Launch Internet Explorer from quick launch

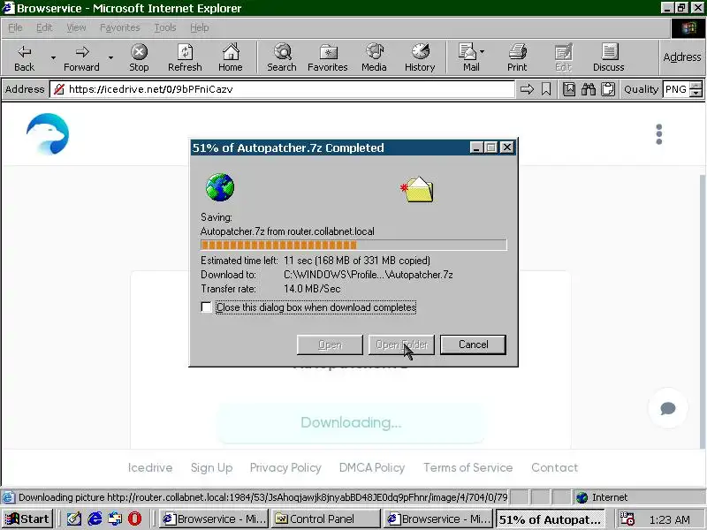[x=95, y=519]
